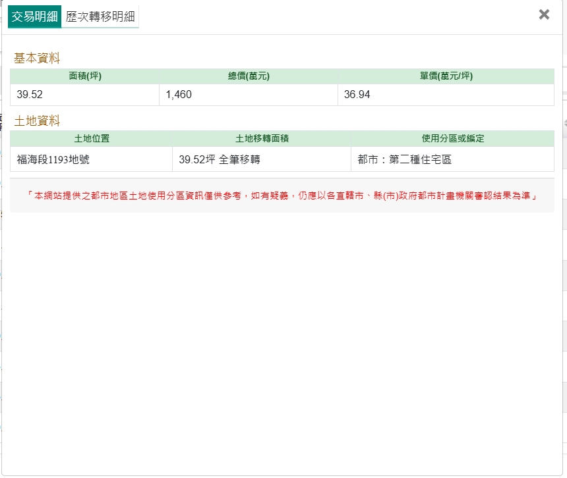Click the area value under 面積(坪)
567x478 pixels.
(30, 95)
